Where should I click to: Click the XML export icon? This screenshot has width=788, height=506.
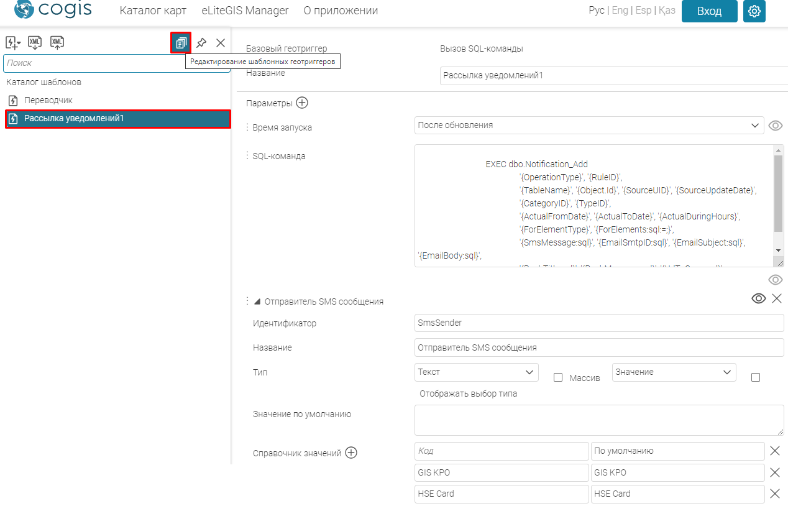tap(57, 42)
